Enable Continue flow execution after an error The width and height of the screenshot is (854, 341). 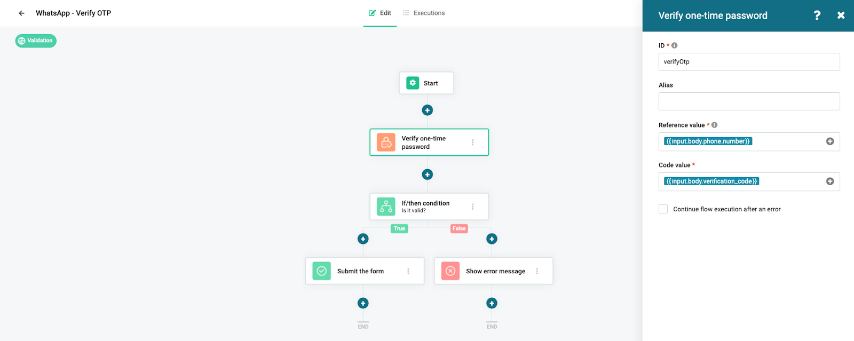663,209
